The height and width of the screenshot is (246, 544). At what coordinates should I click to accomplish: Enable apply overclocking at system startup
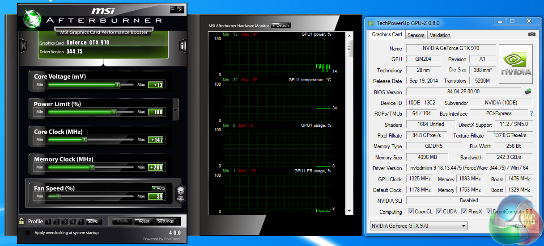[x=28, y=233]
